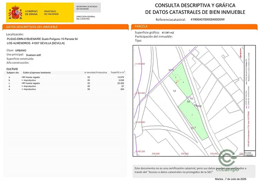Open the Parcela section header
The width and height of the screenshot is (260, 184).
pyautogui.click(x=194, y=27)
